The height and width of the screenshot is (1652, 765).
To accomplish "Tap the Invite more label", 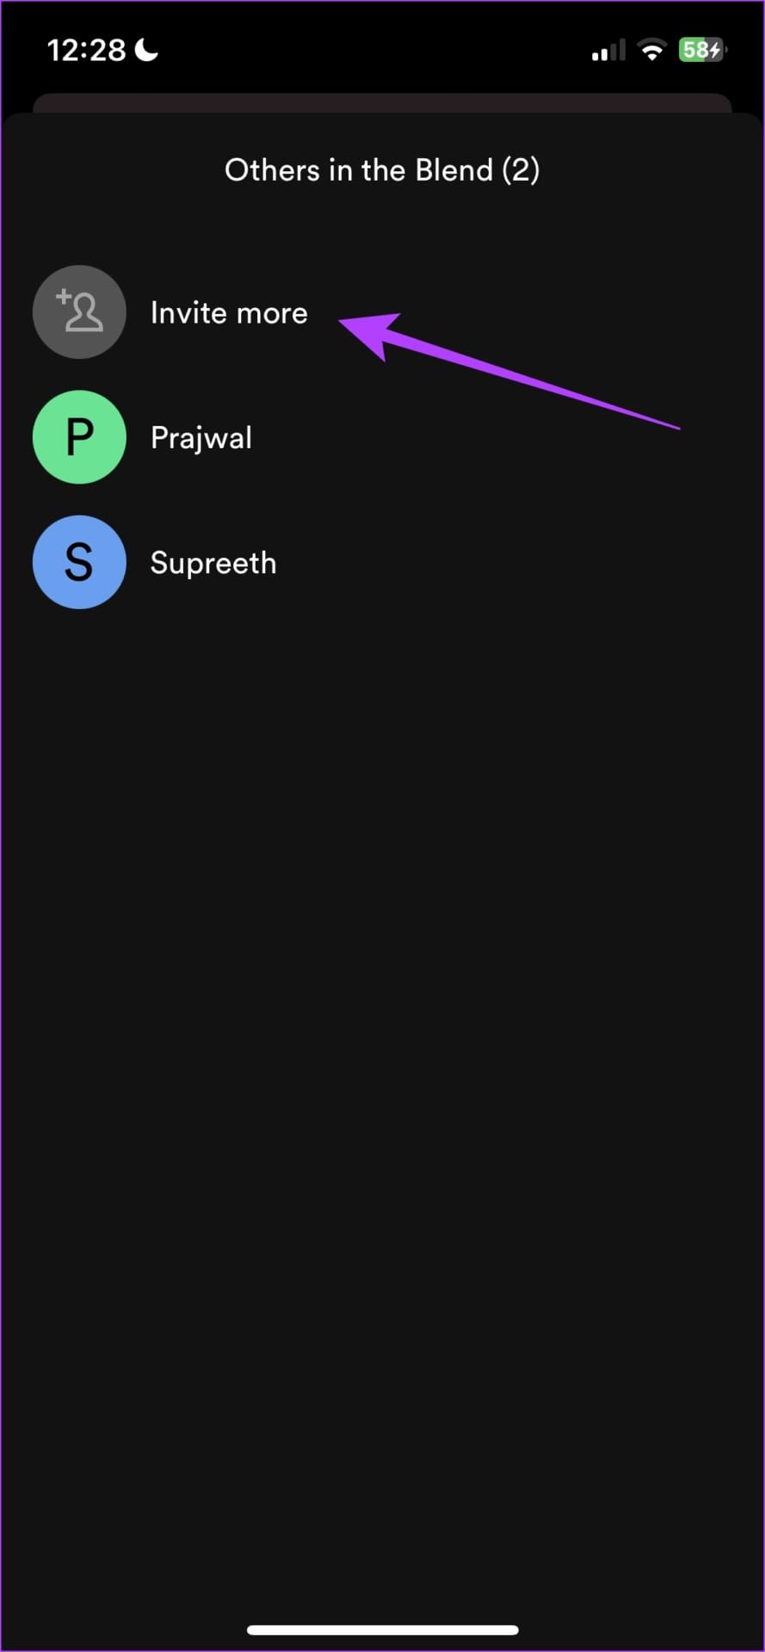I will pos(229,312).
